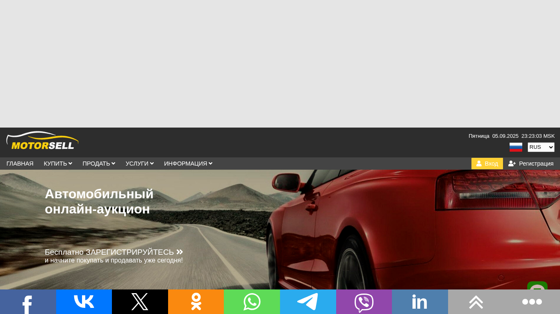Share page via WhatsApp
The width and height of the screenshot is (560, 314).
(252, 302)
